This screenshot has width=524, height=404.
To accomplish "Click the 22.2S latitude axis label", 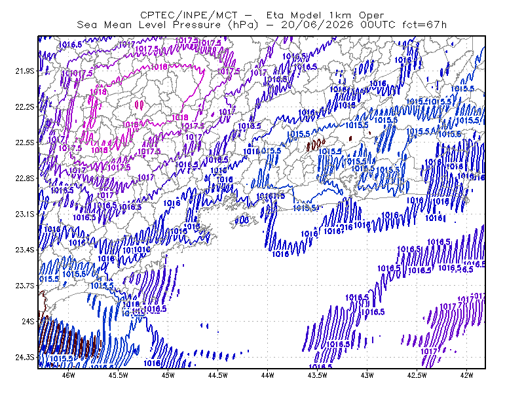I will click(25, 107).
